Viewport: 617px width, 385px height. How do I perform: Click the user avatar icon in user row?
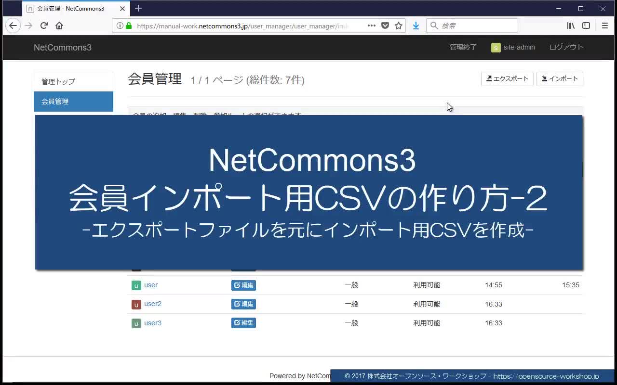point(136,285)
